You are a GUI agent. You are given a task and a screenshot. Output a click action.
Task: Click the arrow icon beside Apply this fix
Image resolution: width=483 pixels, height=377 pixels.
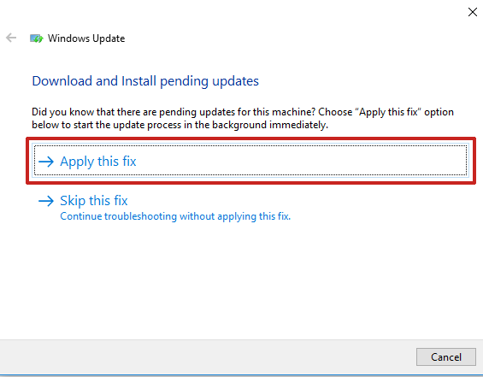pyautogui.click(x=46, y=162)
